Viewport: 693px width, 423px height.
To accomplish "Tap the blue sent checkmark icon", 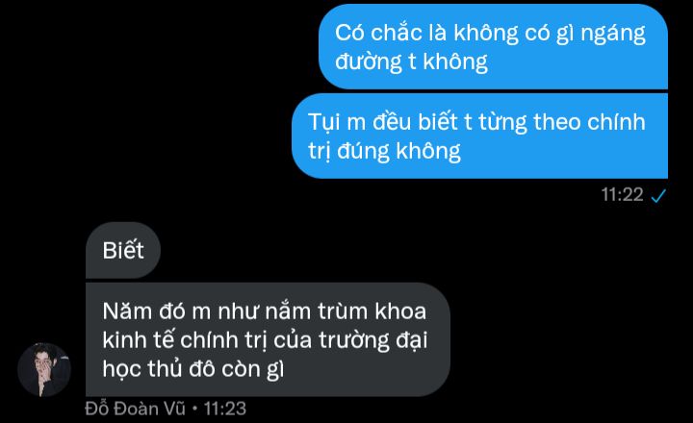I will (658, 195).
